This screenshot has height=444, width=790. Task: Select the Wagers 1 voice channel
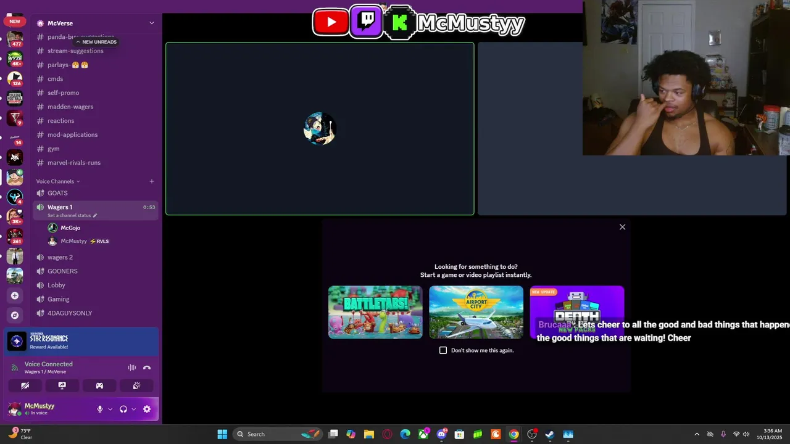click(x=96, y=210)
